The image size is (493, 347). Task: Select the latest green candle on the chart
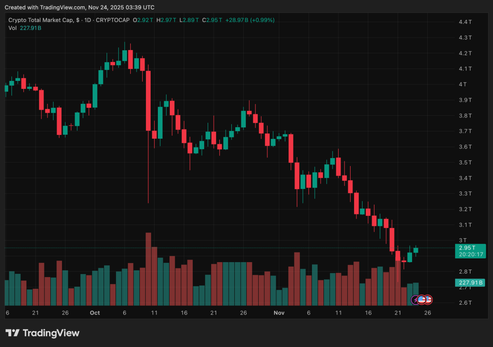[416, 251]
